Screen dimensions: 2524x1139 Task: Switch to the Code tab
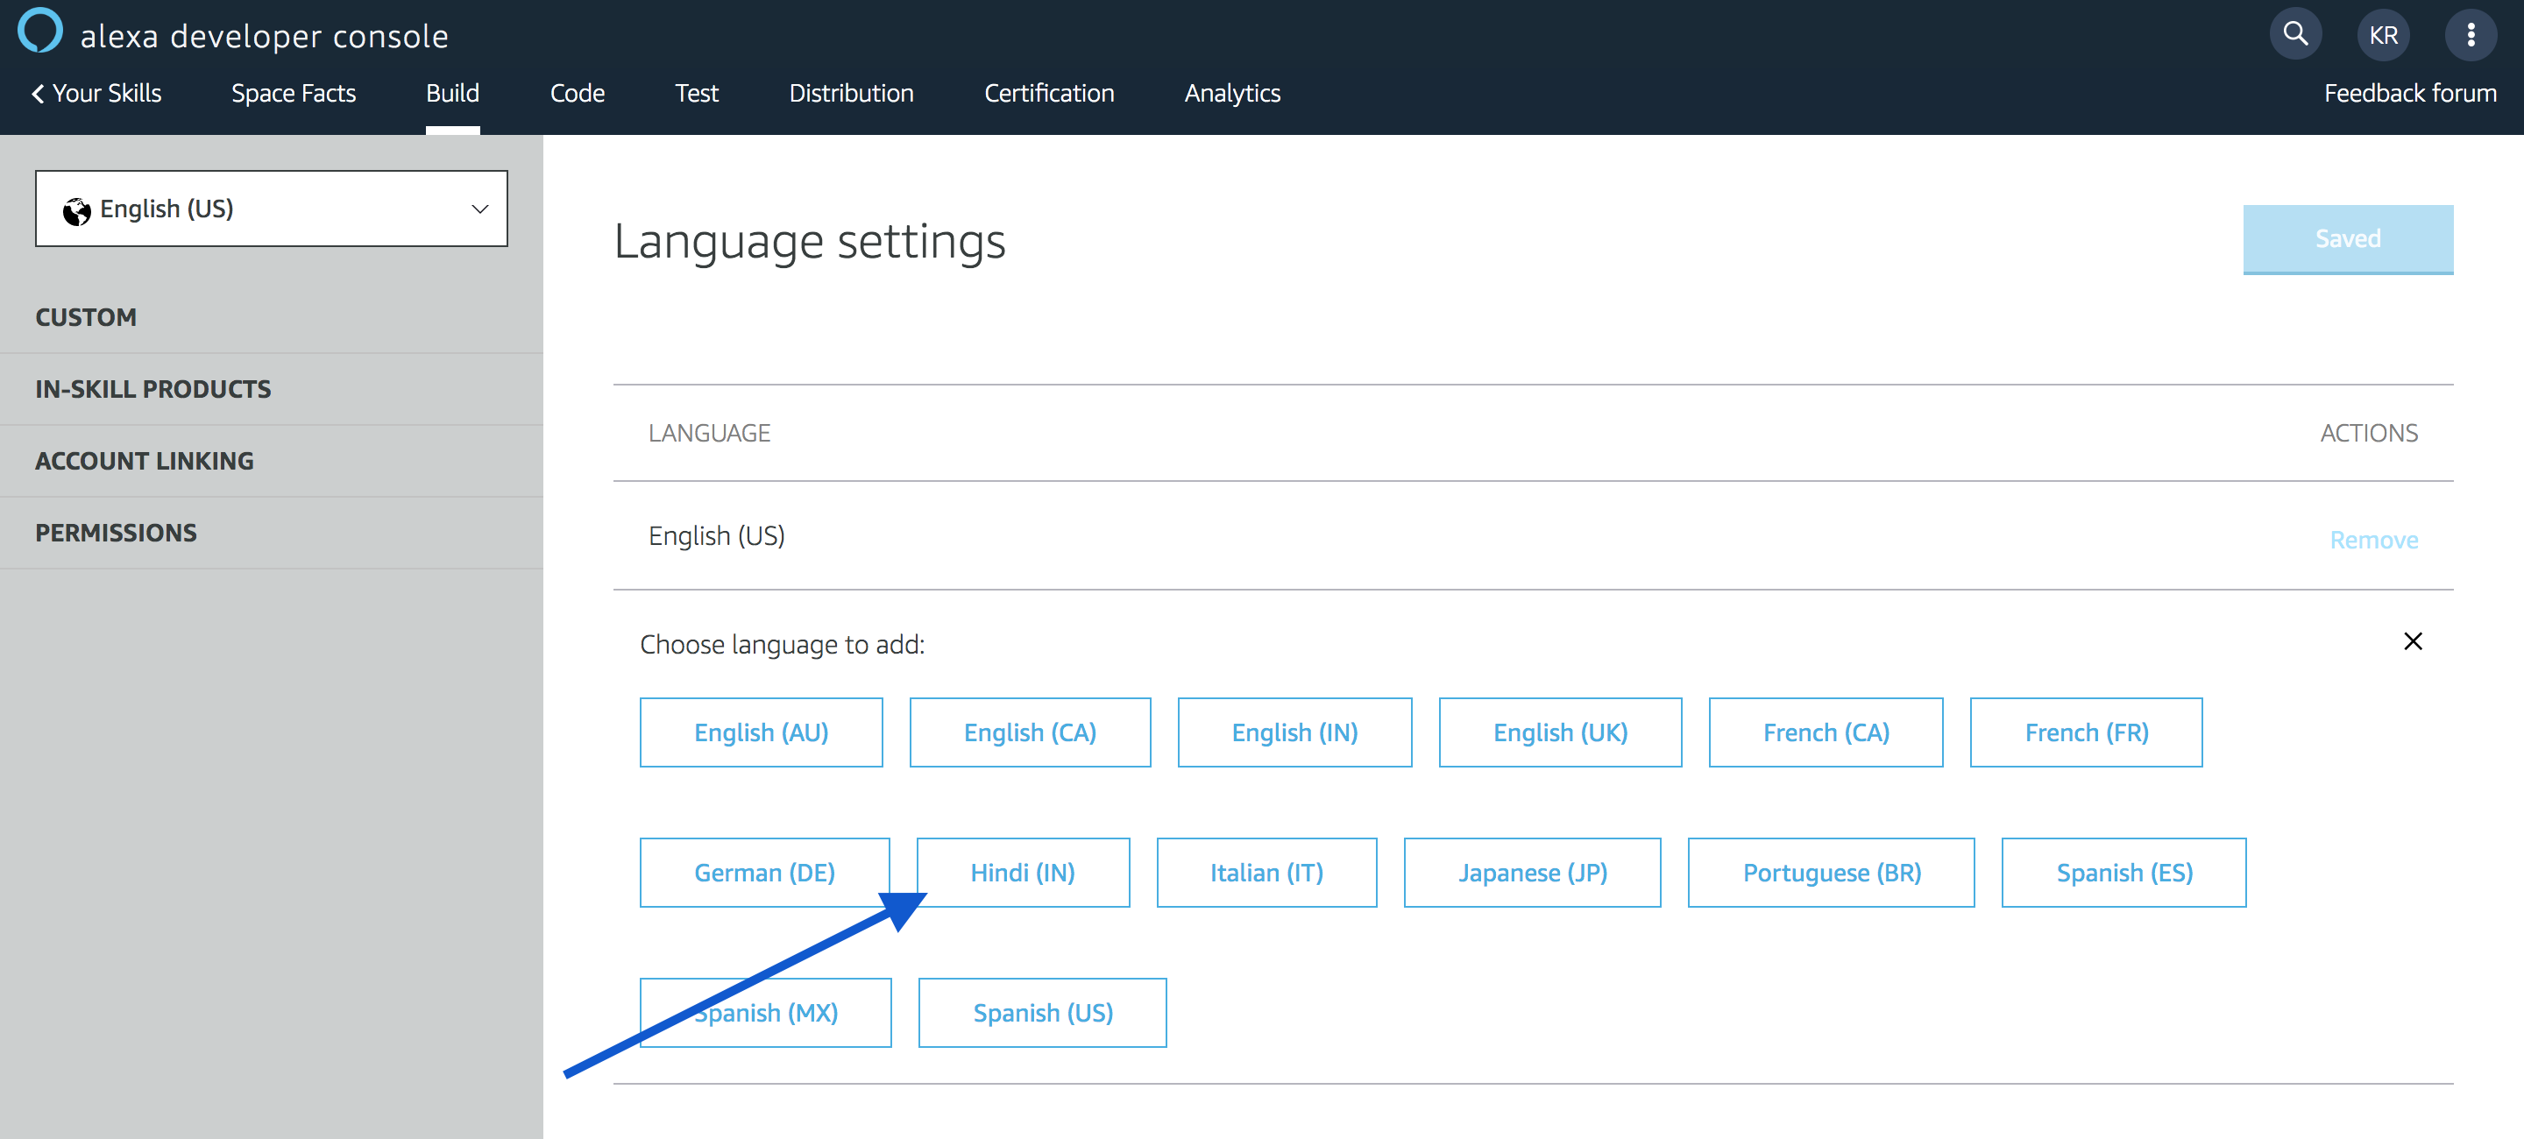tap(578, 93)
